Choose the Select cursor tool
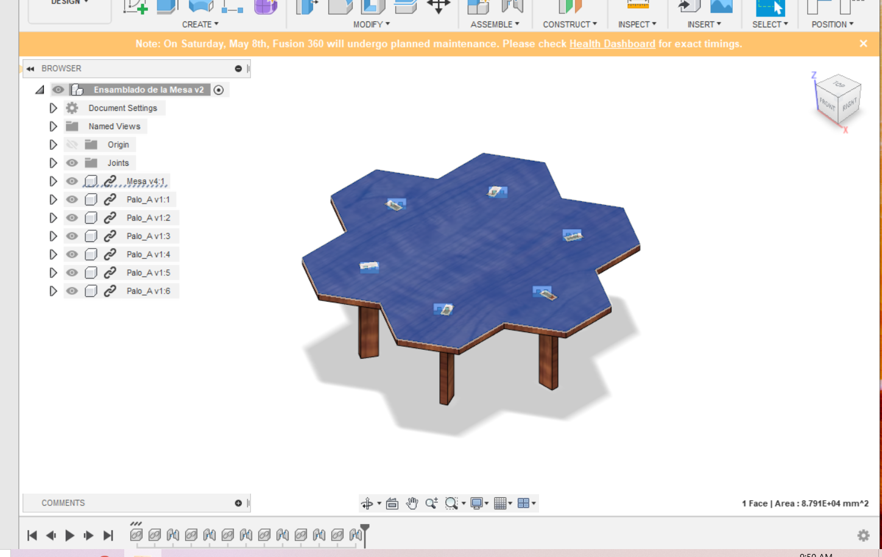882x557 pixels. pos(770,7)
